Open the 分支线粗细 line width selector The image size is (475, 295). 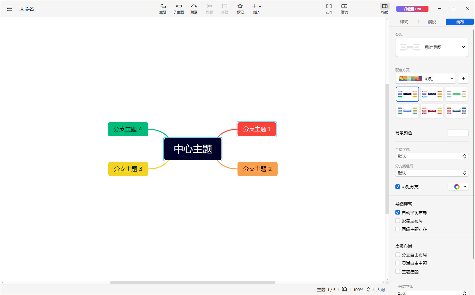coord(432,173)
